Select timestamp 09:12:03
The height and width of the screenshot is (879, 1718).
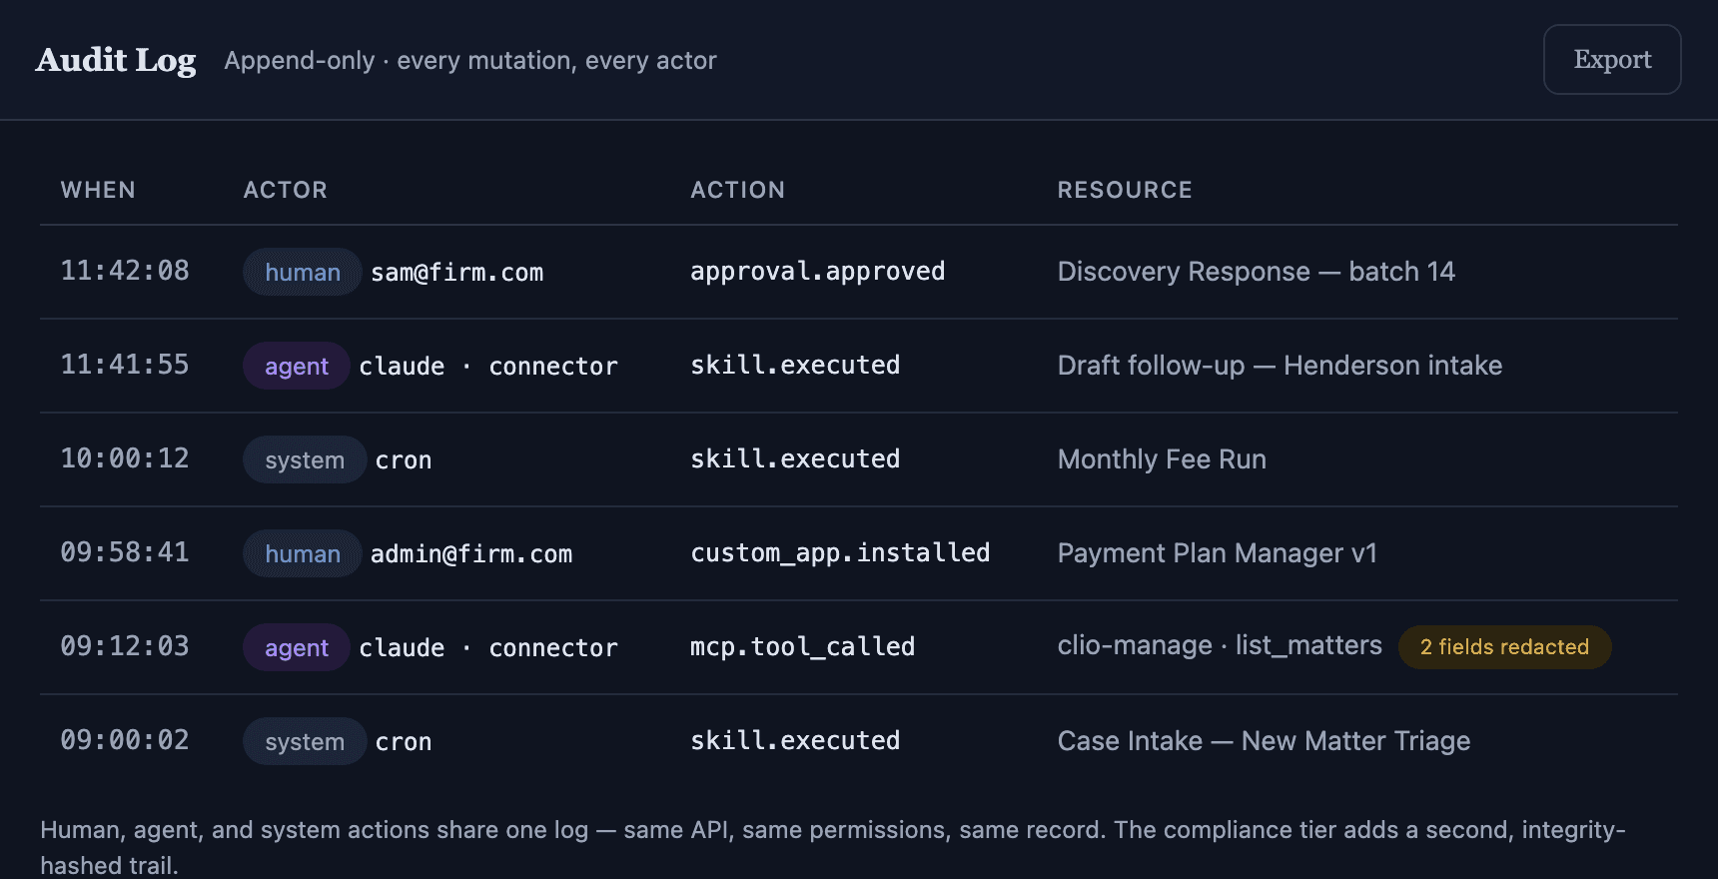[x=125, y=646]
